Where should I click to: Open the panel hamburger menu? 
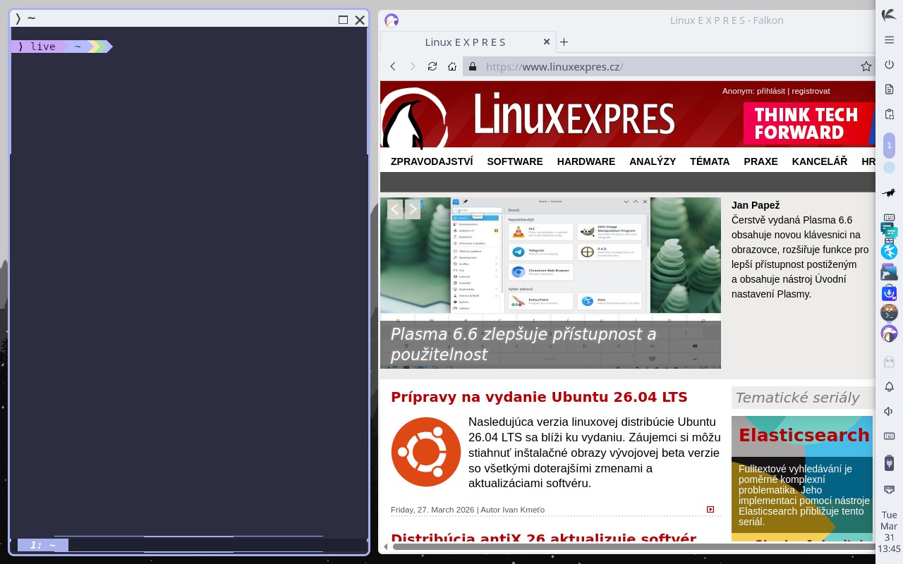(x=889, y=39)
